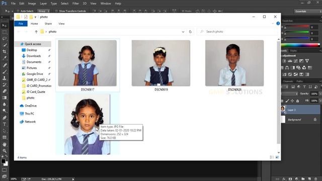Toggle lock all on layer
The image size is (322, 181).
coord(297,101)
